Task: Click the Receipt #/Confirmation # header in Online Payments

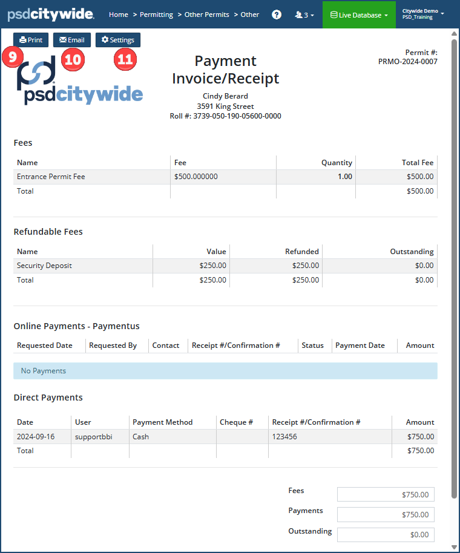Action: click(x=235, y=345)
